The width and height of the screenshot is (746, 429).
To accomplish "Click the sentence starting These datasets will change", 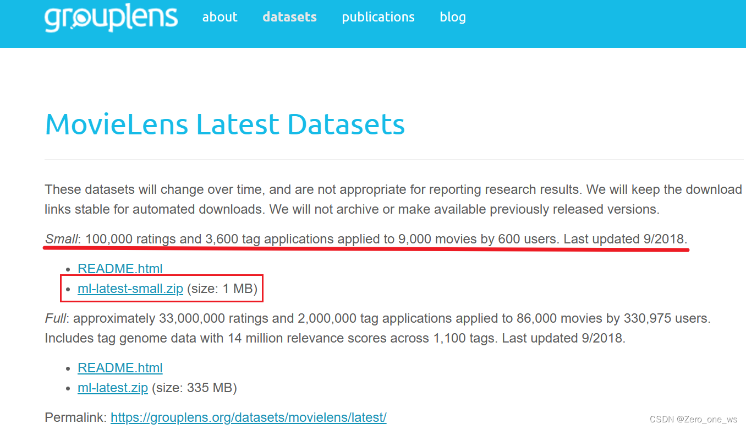I will (393, 199).
